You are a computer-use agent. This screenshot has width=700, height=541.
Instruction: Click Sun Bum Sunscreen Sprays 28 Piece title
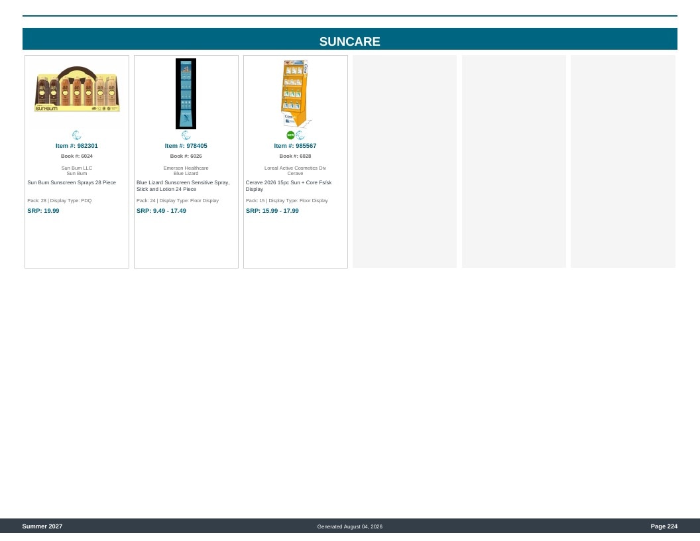point(72,182)
